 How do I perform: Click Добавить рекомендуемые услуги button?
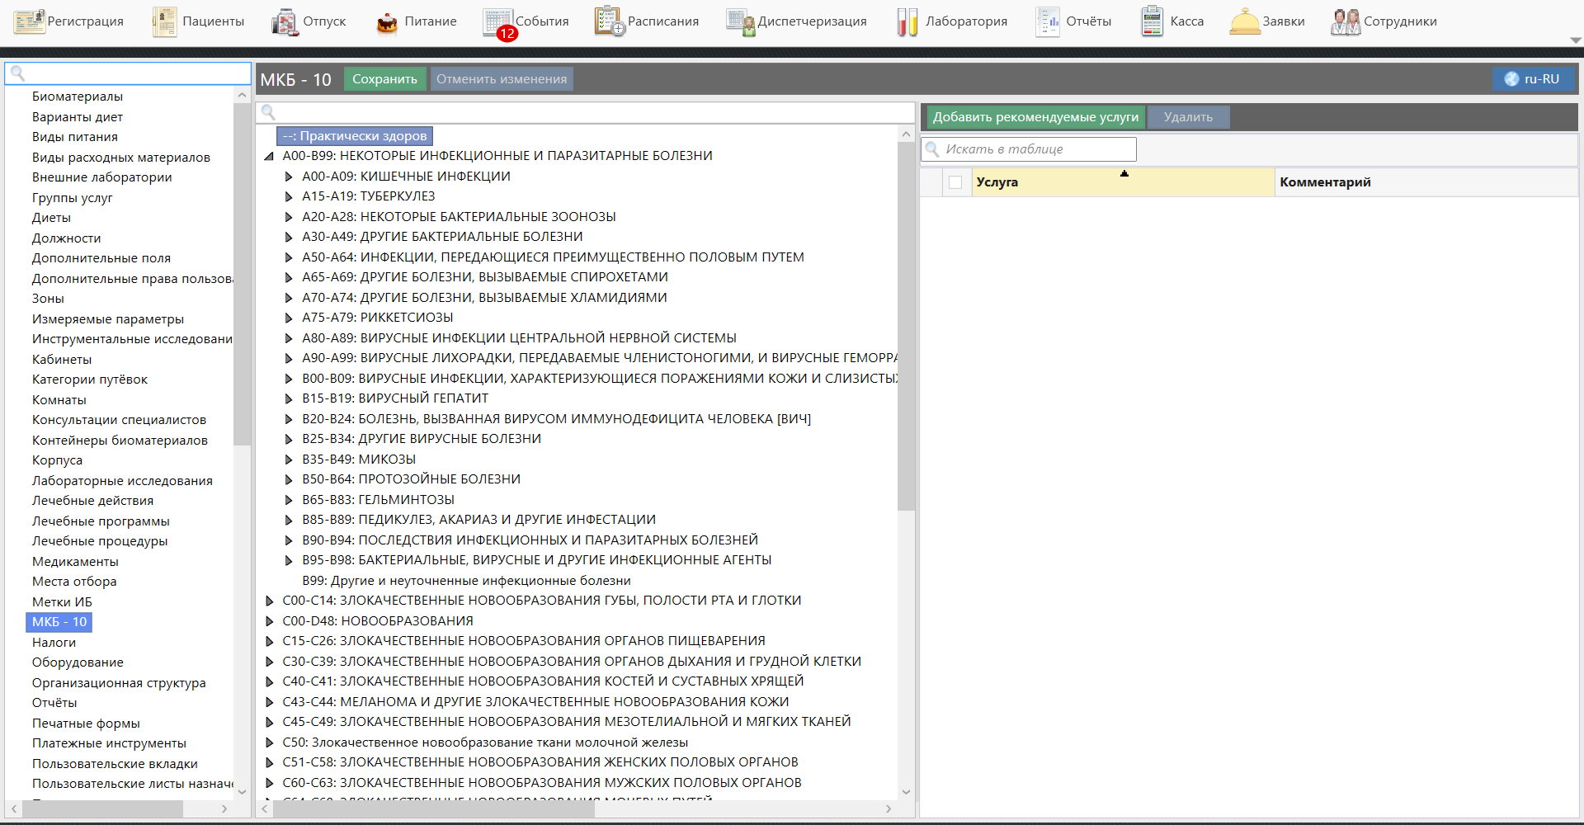click(1035, 117)
